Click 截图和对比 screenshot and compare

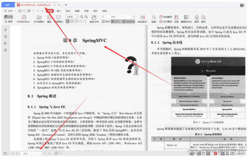click(x=186, y=19)
